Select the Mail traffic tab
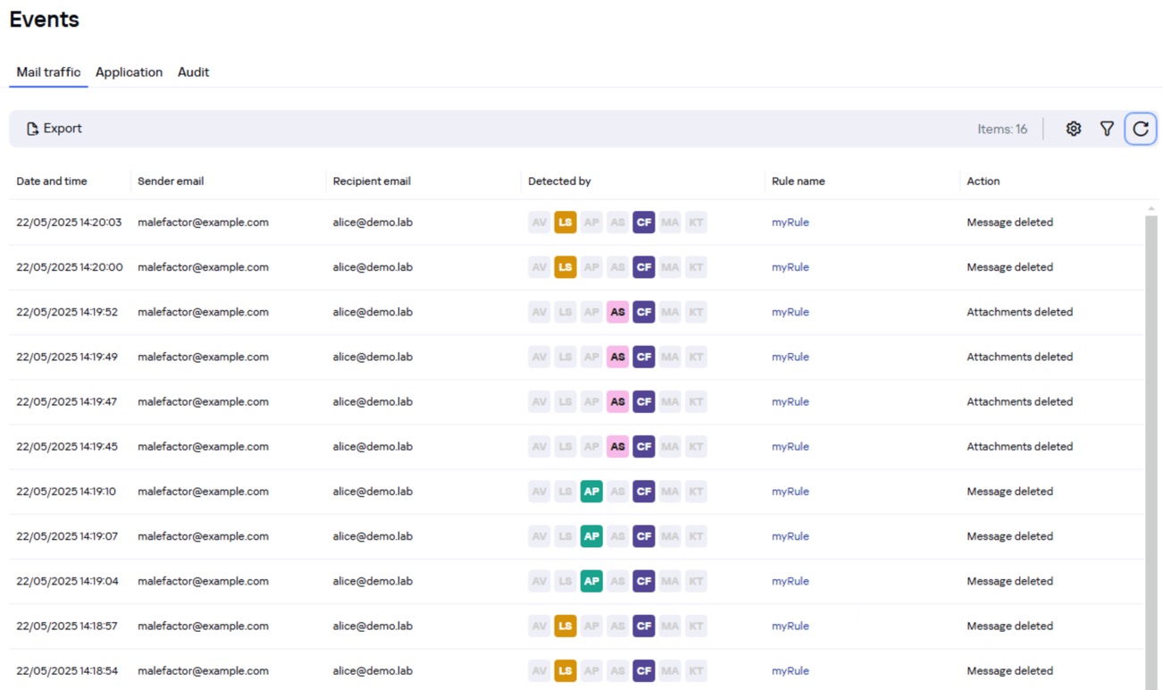This screenshot has width=1163, height=690. click(48, 72)
